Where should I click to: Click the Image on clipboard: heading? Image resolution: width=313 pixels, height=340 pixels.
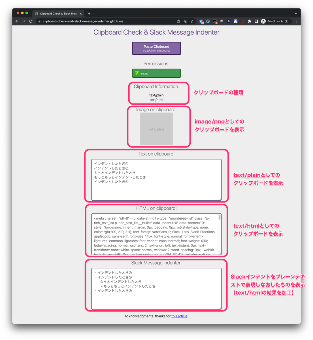[156, 110]
